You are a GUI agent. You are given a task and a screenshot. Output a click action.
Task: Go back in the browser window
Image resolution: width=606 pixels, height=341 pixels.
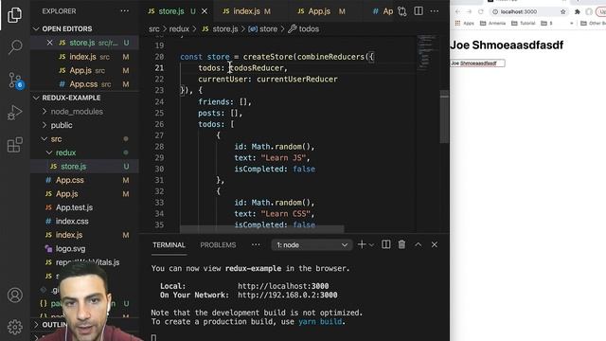point(457,11)
